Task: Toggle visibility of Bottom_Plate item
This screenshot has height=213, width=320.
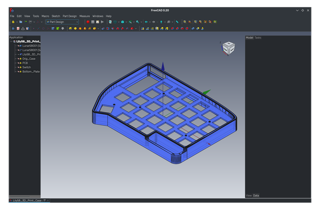Action: (18, 72)
